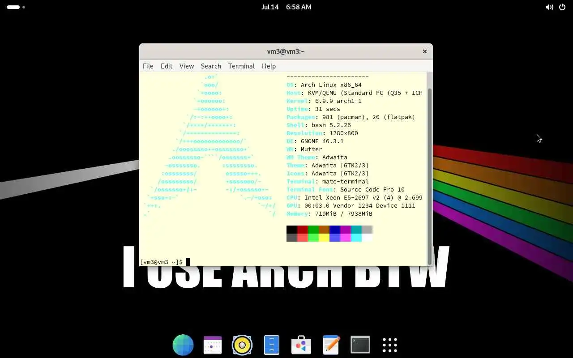Open the music player dock icon
This screenshot has height=358, width=573.
click(242, 345)
